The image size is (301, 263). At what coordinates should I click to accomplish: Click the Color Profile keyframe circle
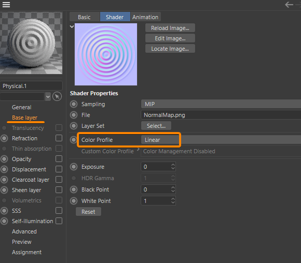click(x=73, y=140)
